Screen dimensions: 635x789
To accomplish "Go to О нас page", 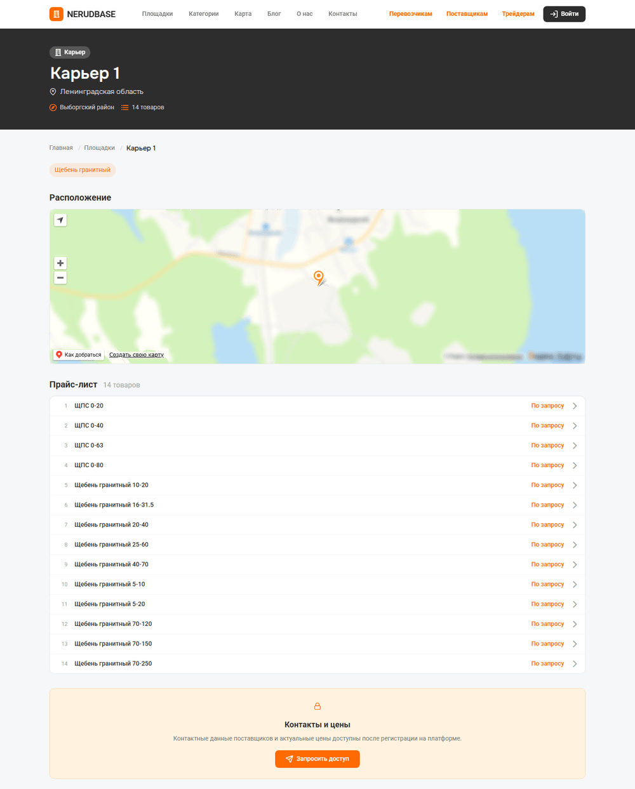I will 305,14.
